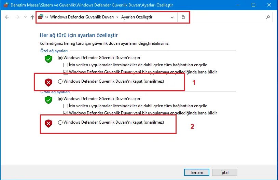The height and width of the screenshot is (180, 278).
Task: Maximize the Ayarları Özelleştir window
Action: (253, 5)
